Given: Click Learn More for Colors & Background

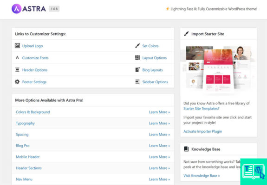Looking at the screenshot, I should pyautogui.click(x=159, y=112).
